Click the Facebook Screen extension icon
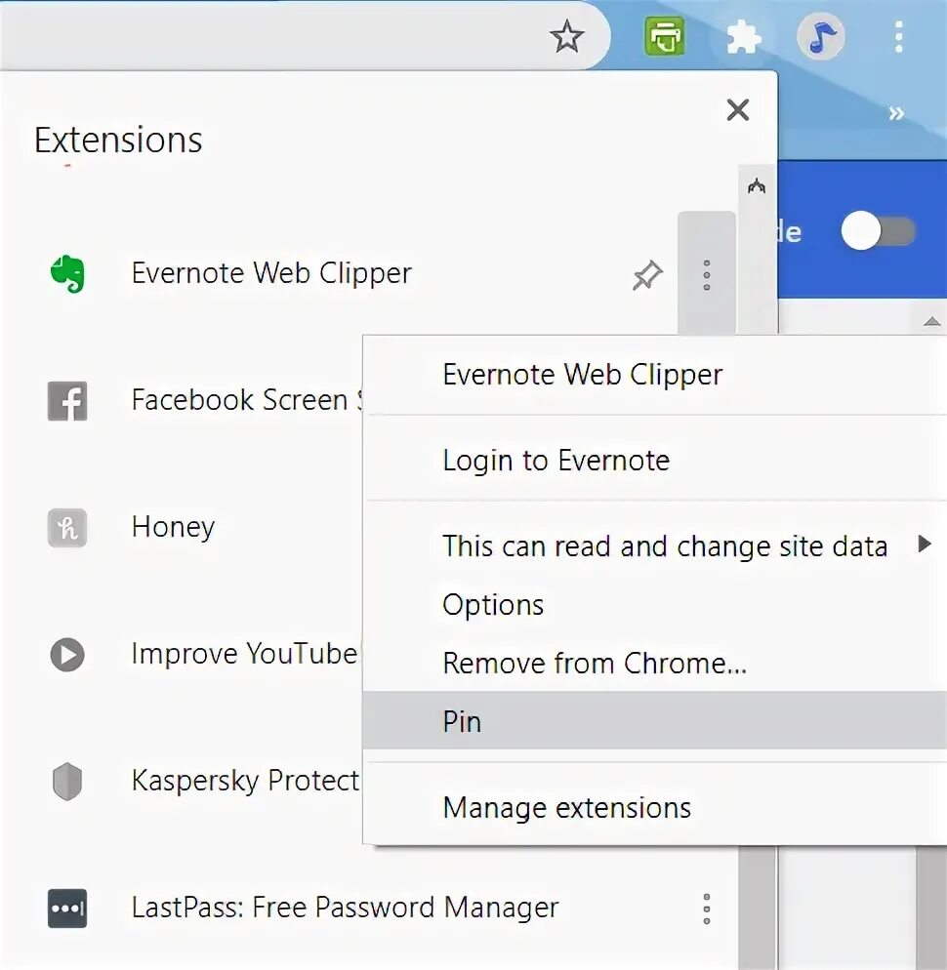This screenshot has width=947, height=970. pos(67,401)
